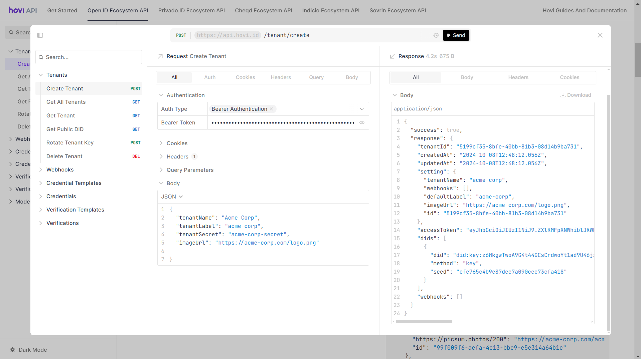Click the Send request button
Image resolution: width=641 pixels, height=359 pixels.
point(456,35)
